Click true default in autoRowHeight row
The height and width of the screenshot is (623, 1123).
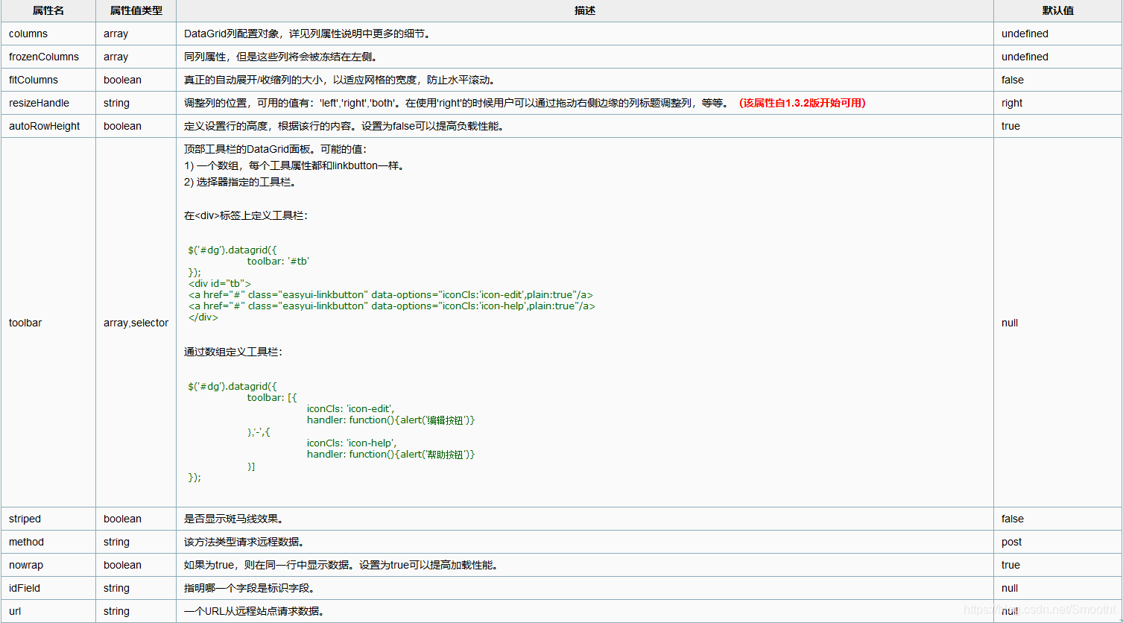click(1010, 126)
